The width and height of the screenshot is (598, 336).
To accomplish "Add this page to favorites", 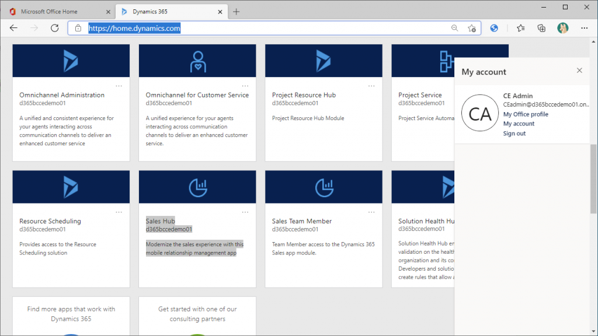I will 472,28.
